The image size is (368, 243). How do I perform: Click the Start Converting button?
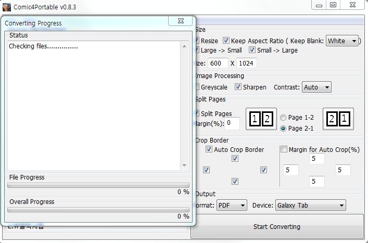(x=277, y=226)
